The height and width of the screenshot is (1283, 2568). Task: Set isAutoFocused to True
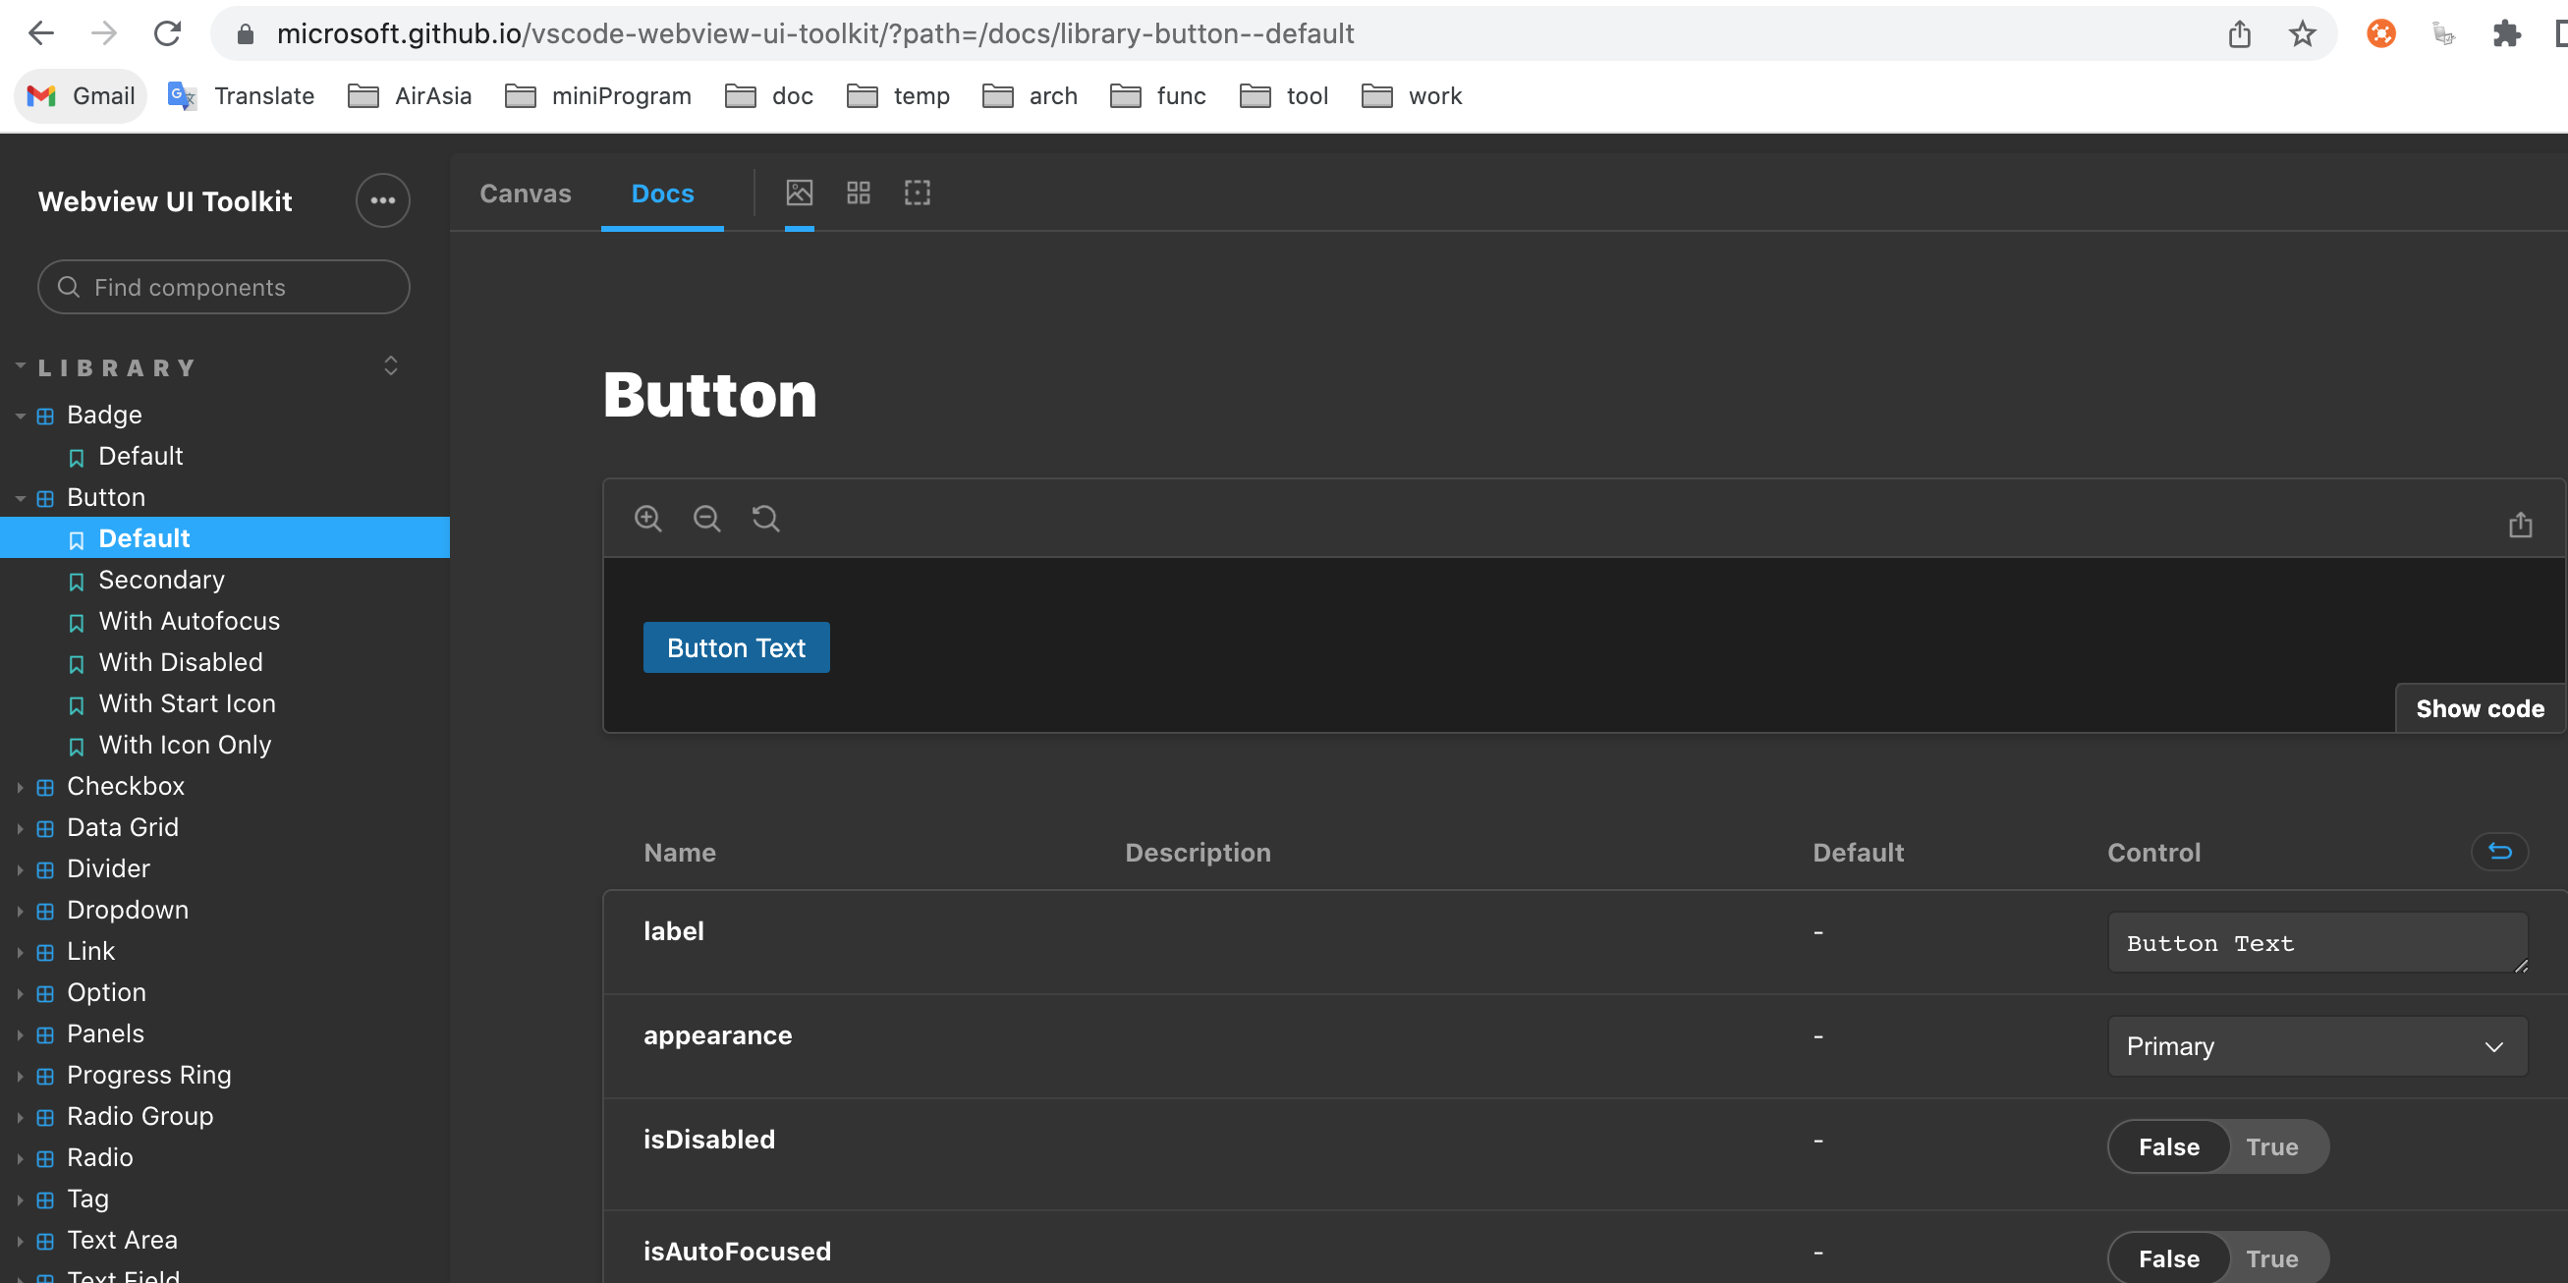2272,1258
